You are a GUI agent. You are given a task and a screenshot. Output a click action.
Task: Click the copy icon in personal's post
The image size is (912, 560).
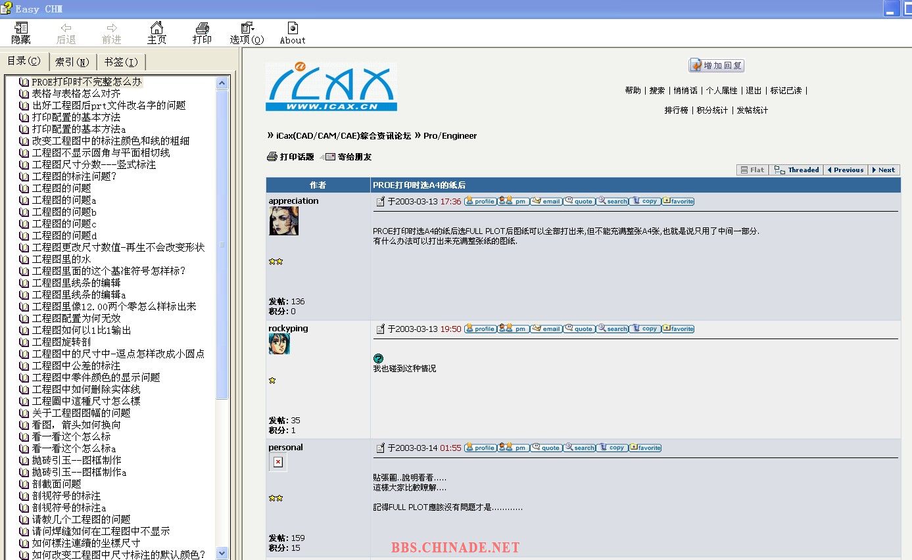point(612,448)
